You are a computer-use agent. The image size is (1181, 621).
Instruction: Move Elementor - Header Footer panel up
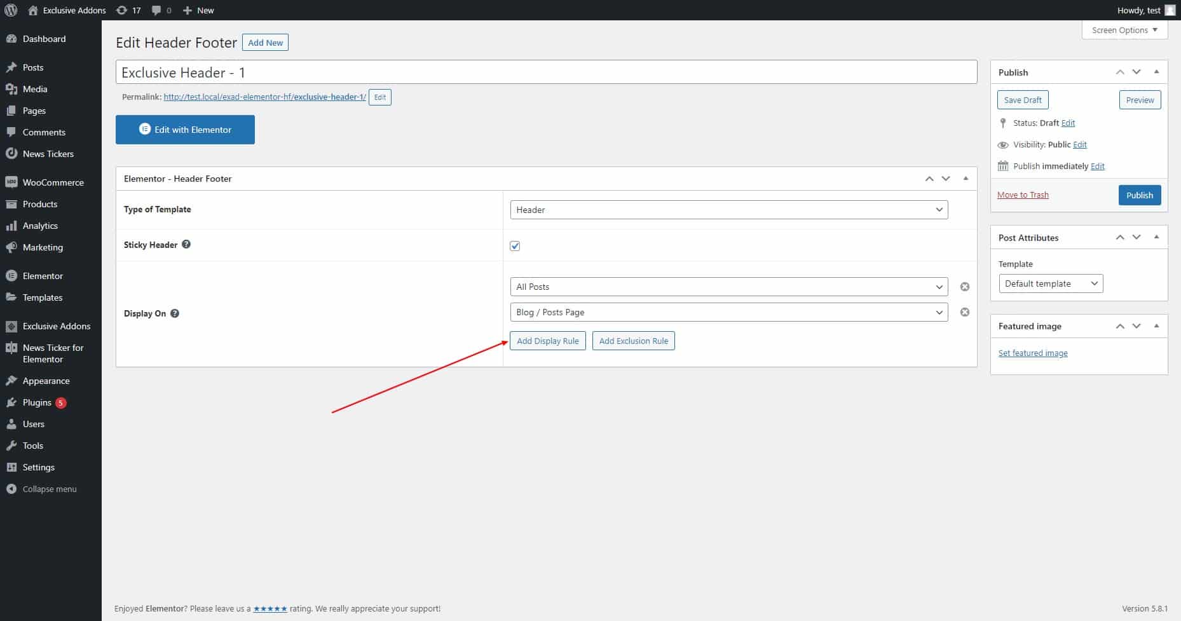(929, 179)
